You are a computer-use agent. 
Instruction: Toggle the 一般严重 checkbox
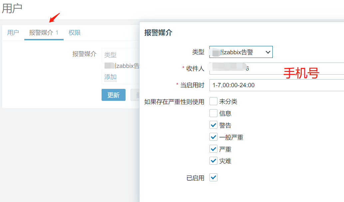click(213, 137)
